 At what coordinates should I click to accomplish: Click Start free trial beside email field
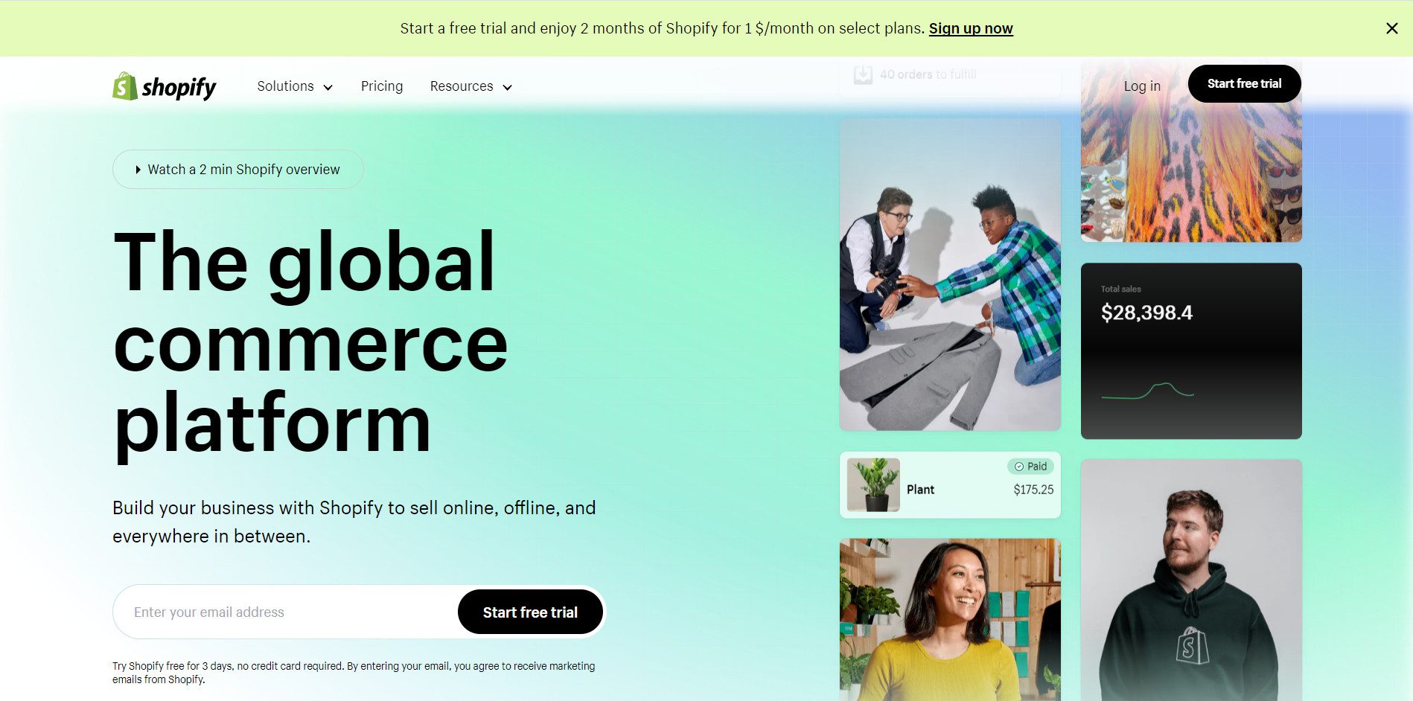pyautogui.click(x=530, y=612)
